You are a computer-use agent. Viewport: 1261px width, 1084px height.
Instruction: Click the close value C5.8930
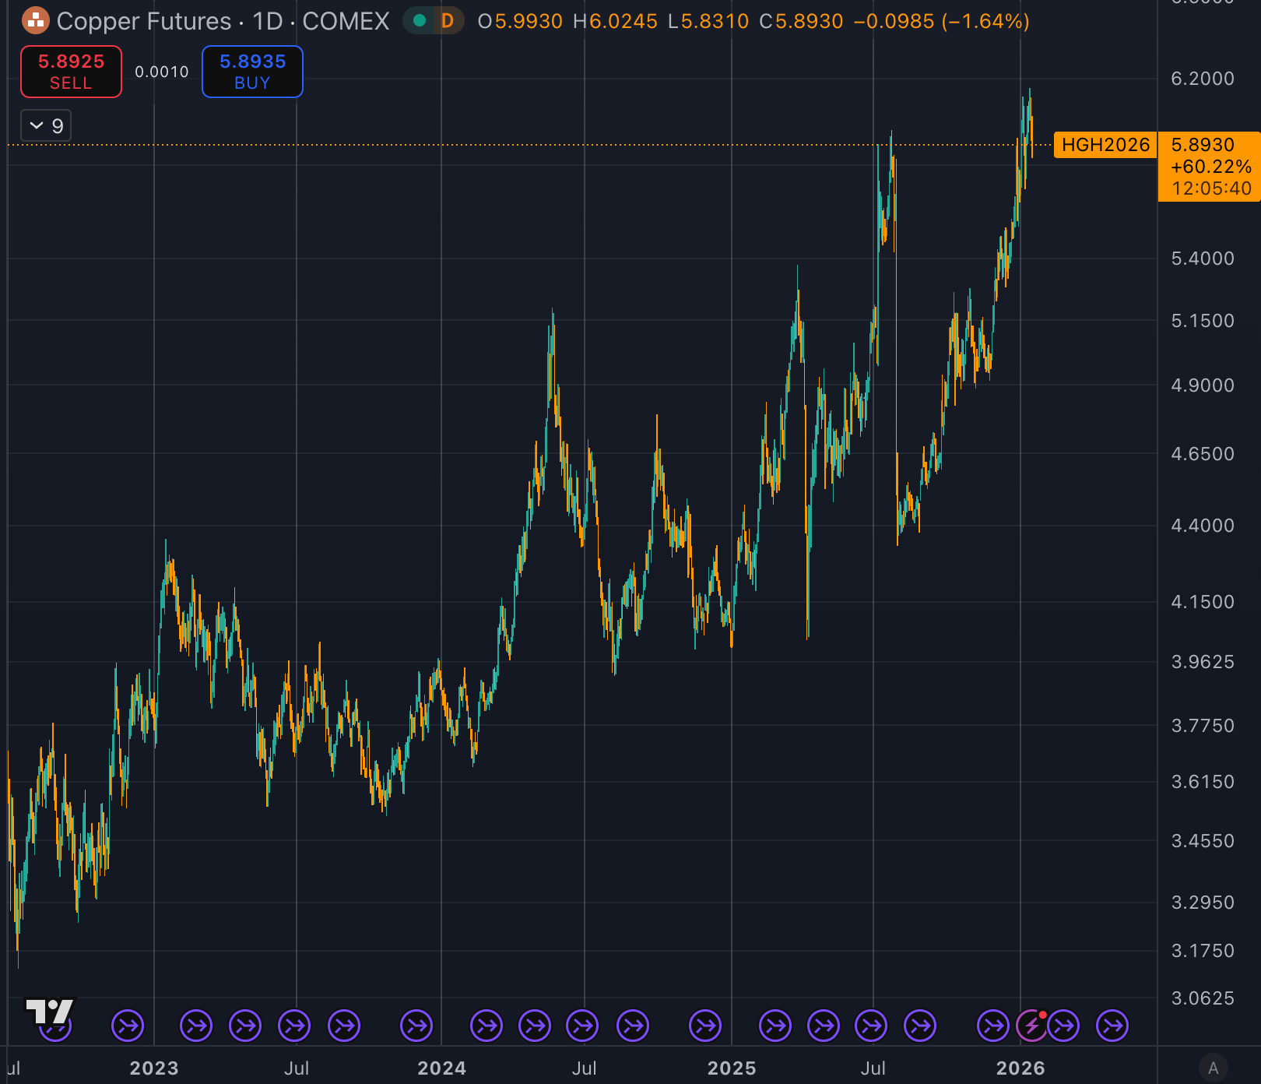coord(802,21)
